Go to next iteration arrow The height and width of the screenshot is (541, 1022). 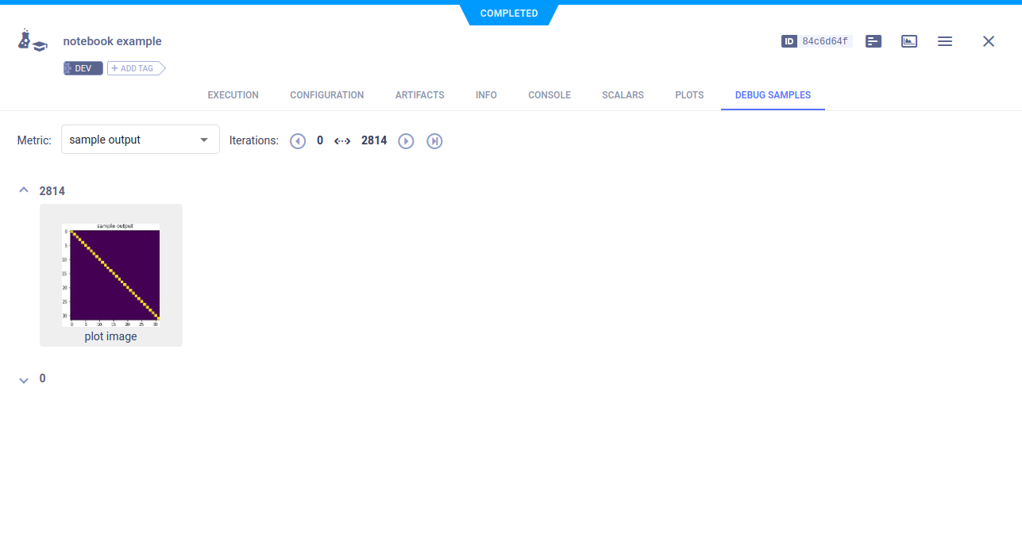pos(406,141)
